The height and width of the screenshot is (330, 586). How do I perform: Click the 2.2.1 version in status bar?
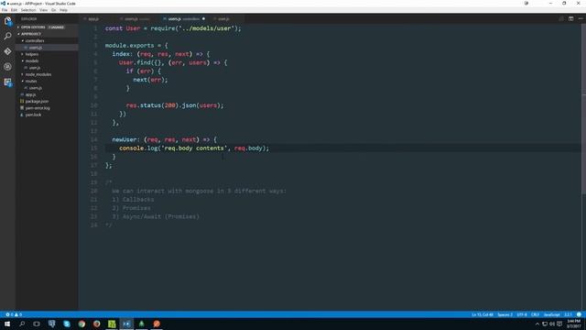tap(568, 314)
